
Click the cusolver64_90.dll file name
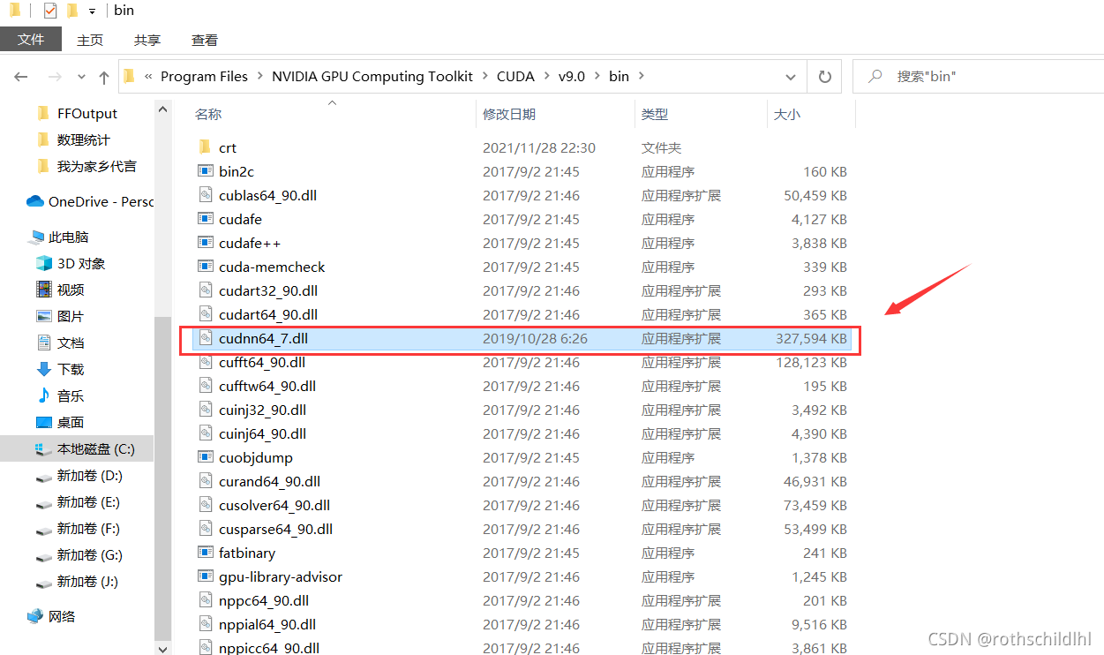tap(274, 505)
